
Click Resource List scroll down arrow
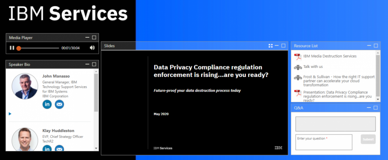click(x=378, y=99)
